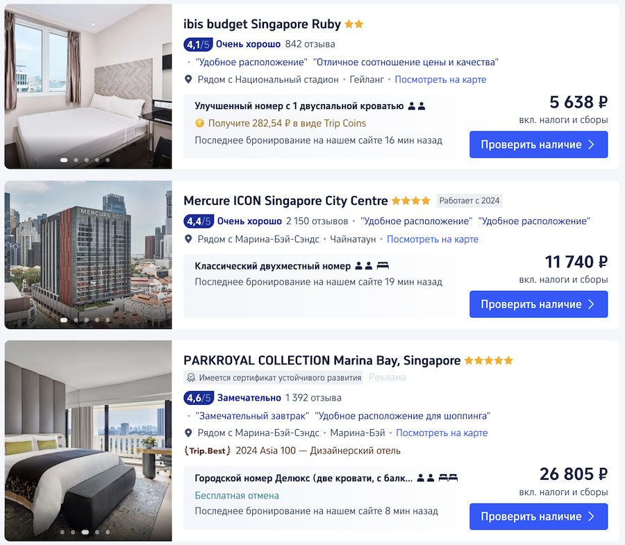
Task: Select second carousel dot on ibis room photo
Action: point(76,160)
